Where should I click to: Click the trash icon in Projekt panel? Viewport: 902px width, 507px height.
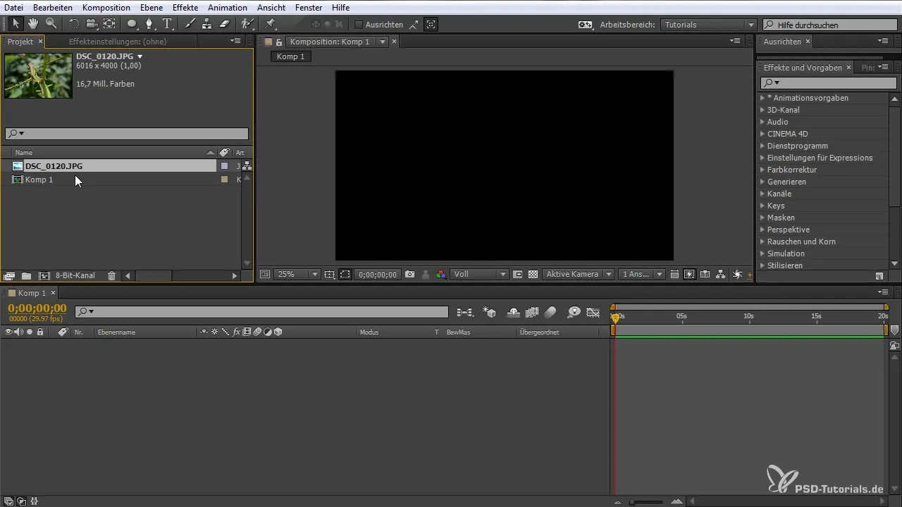tap(111, 276)
